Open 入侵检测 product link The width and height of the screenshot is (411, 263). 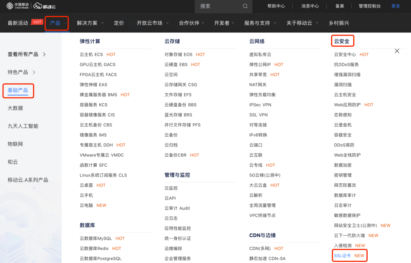click(342, 246)
